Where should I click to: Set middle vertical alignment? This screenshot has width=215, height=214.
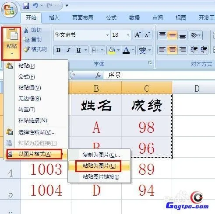pos(173,35)
